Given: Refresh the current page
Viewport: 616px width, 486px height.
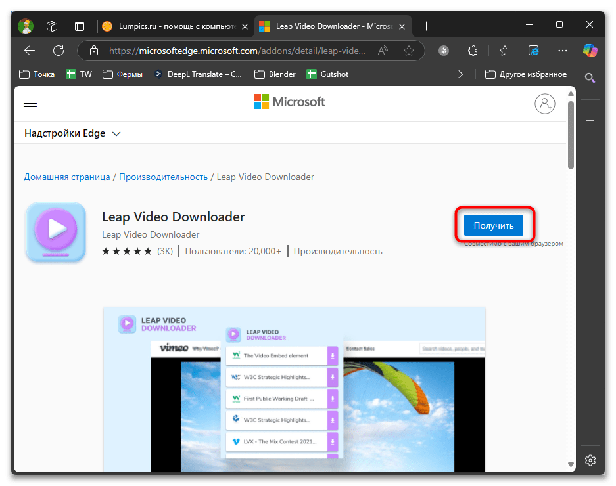Looking at the screenshot, I should coord(59,51).
